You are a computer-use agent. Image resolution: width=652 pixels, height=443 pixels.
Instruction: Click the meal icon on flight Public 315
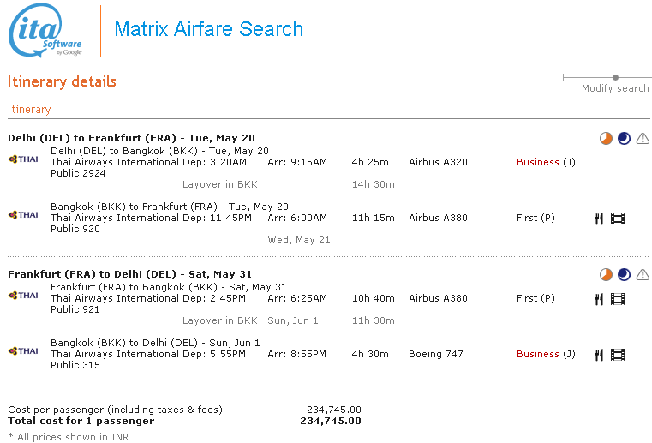click(599, 354)
